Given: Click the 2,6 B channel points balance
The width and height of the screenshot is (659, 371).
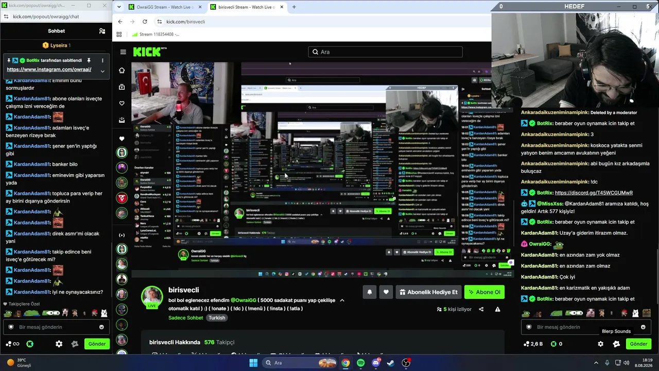Looking at the screenshot, I should coord(533,344).
